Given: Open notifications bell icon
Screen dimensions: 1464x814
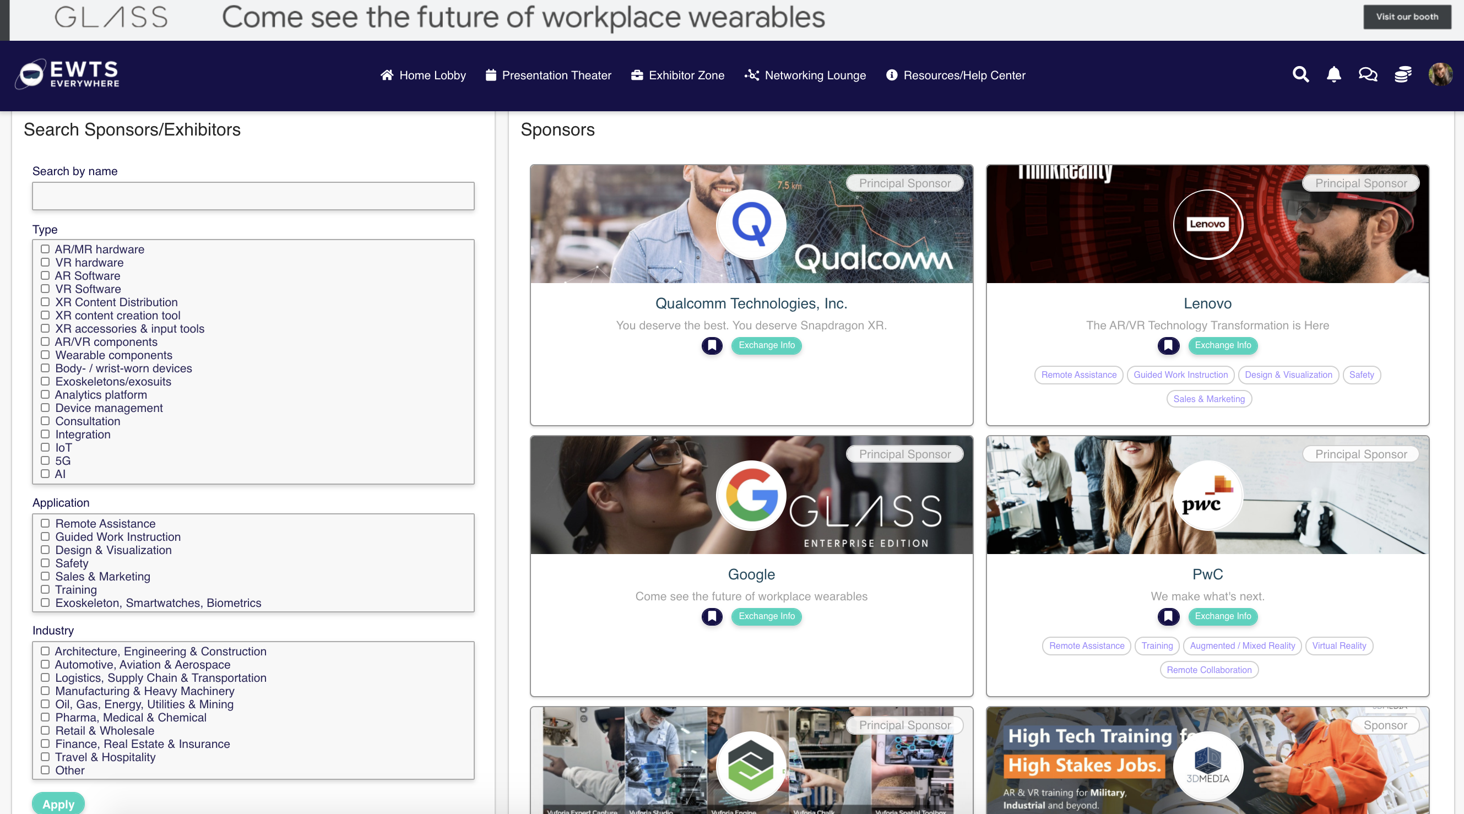Looking at the screenshot, I should [x=1334, y=74].
